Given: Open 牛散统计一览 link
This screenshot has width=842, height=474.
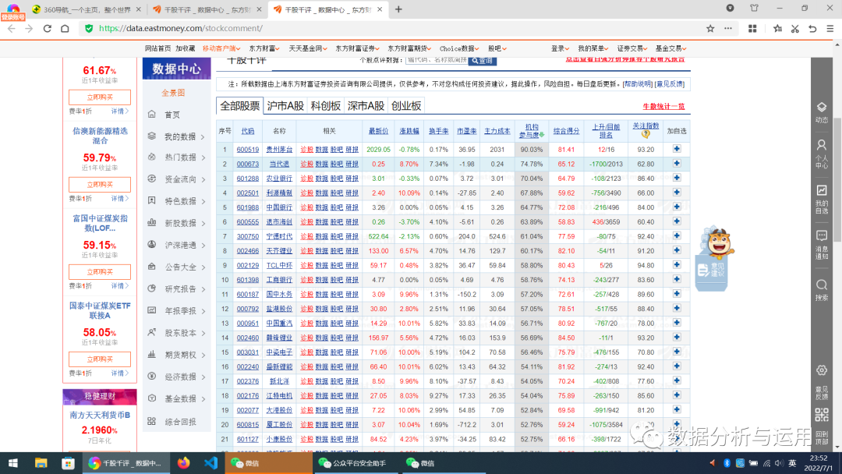Looking at the screenshot, I should pos(663,106).
